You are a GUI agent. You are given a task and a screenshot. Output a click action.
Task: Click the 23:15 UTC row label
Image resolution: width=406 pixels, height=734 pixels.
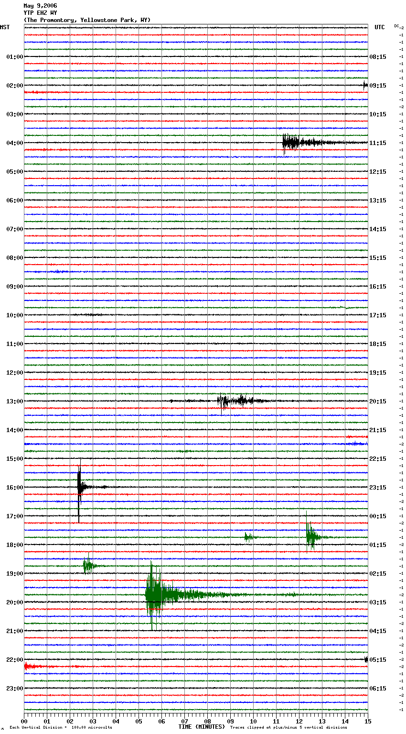point(378,488)
